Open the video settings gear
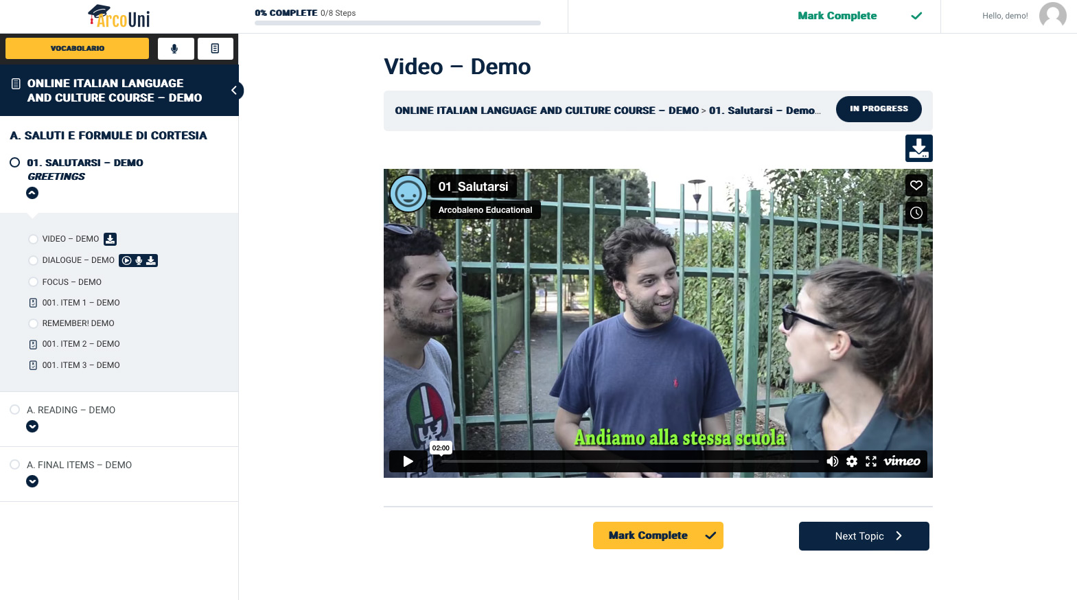Viewport: 1077px width, 600px height. click(852, 461)
